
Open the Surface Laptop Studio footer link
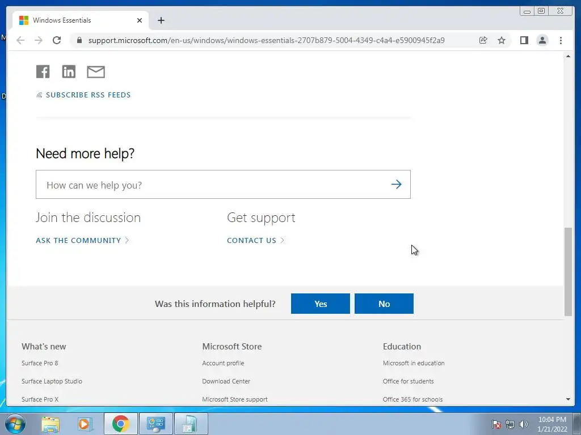(x=52, y=381)
